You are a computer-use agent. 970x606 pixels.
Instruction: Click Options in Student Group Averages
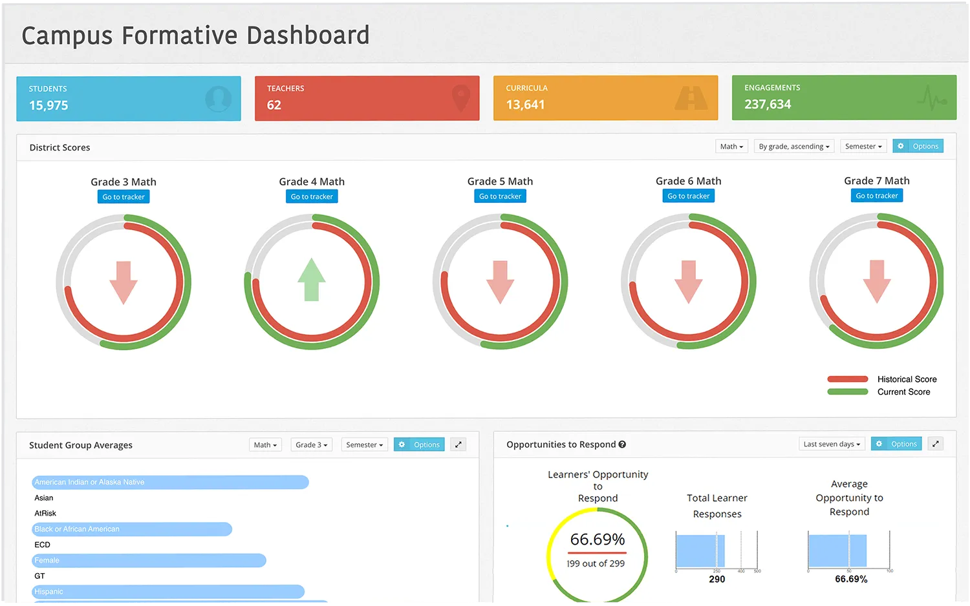tap(419, 444)
